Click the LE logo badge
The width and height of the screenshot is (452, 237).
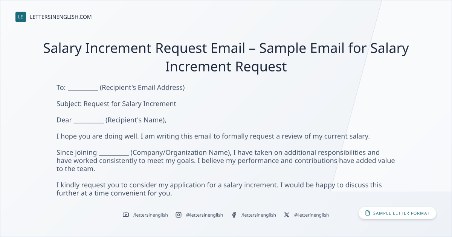pyautogui.click(x=21, y=17)
